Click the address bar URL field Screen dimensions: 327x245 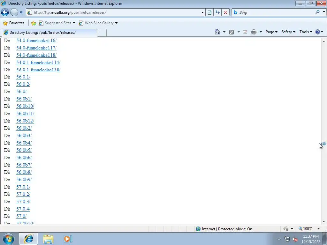[116, 12]
